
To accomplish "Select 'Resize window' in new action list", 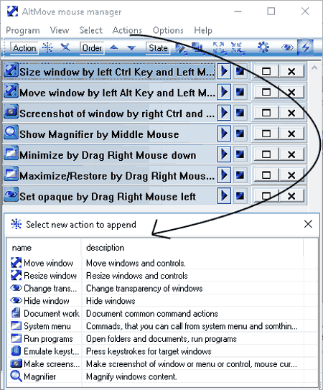I will point(50,276).
